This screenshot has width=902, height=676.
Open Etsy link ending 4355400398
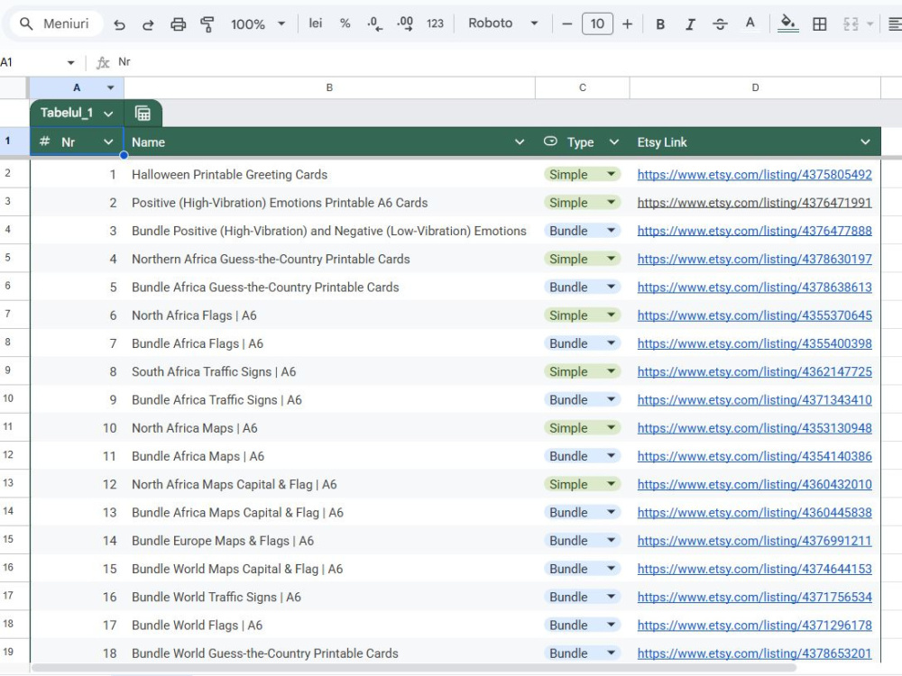click(x=754, y=343)
